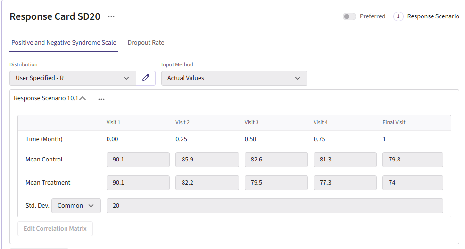Open the Input Method dropdown

[234, 78]
